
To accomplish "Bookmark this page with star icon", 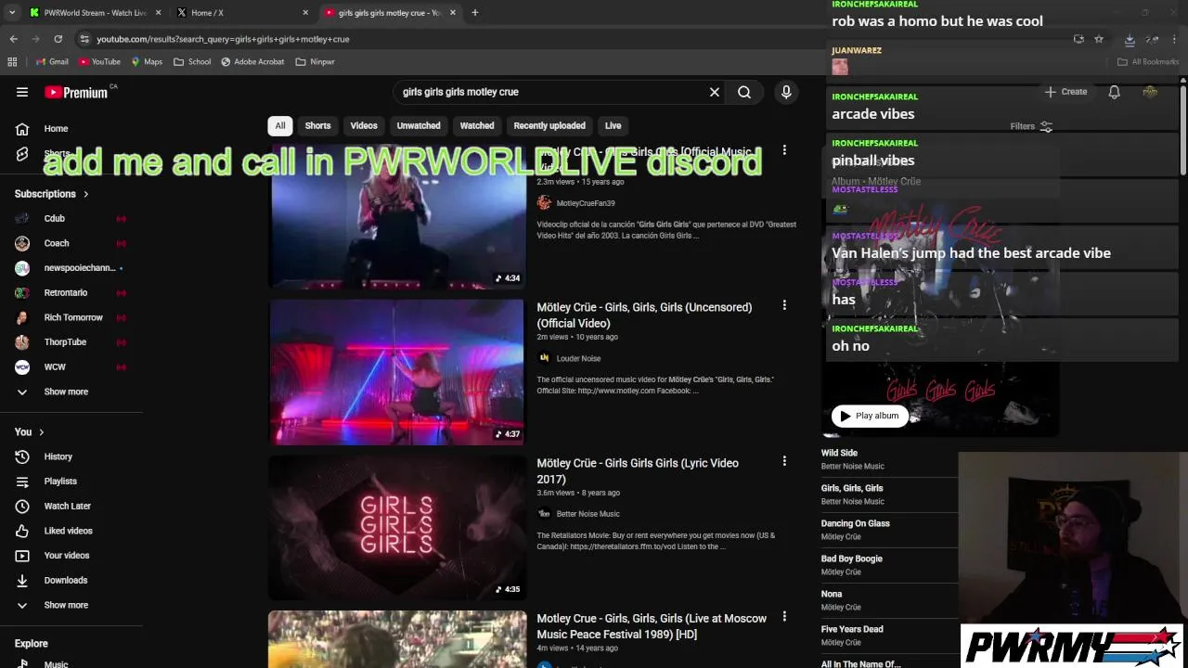I will pos(1099,39).
